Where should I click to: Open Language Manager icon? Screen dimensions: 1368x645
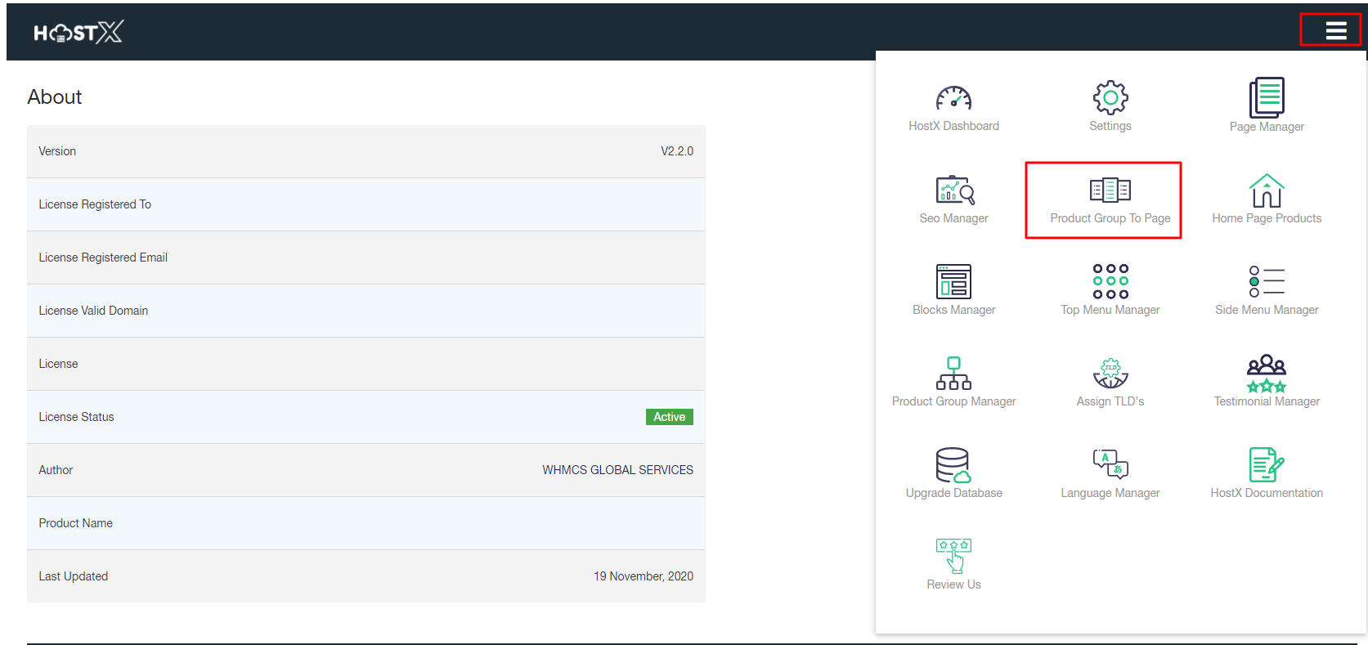[1110, 464]
